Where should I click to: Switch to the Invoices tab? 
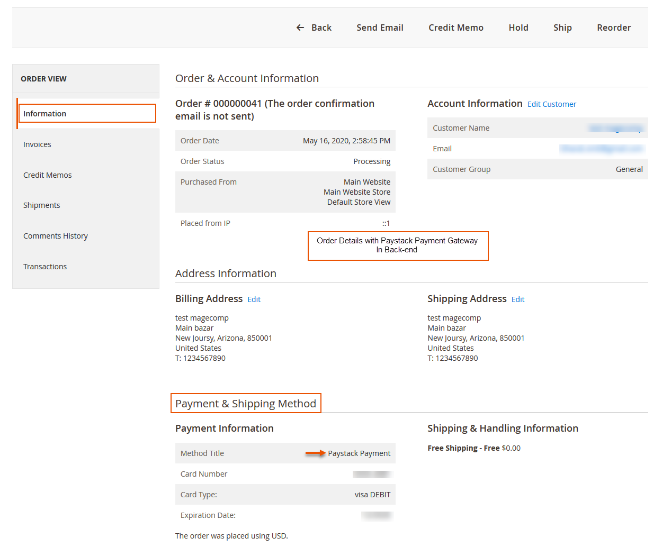click(x=37, y=144)
